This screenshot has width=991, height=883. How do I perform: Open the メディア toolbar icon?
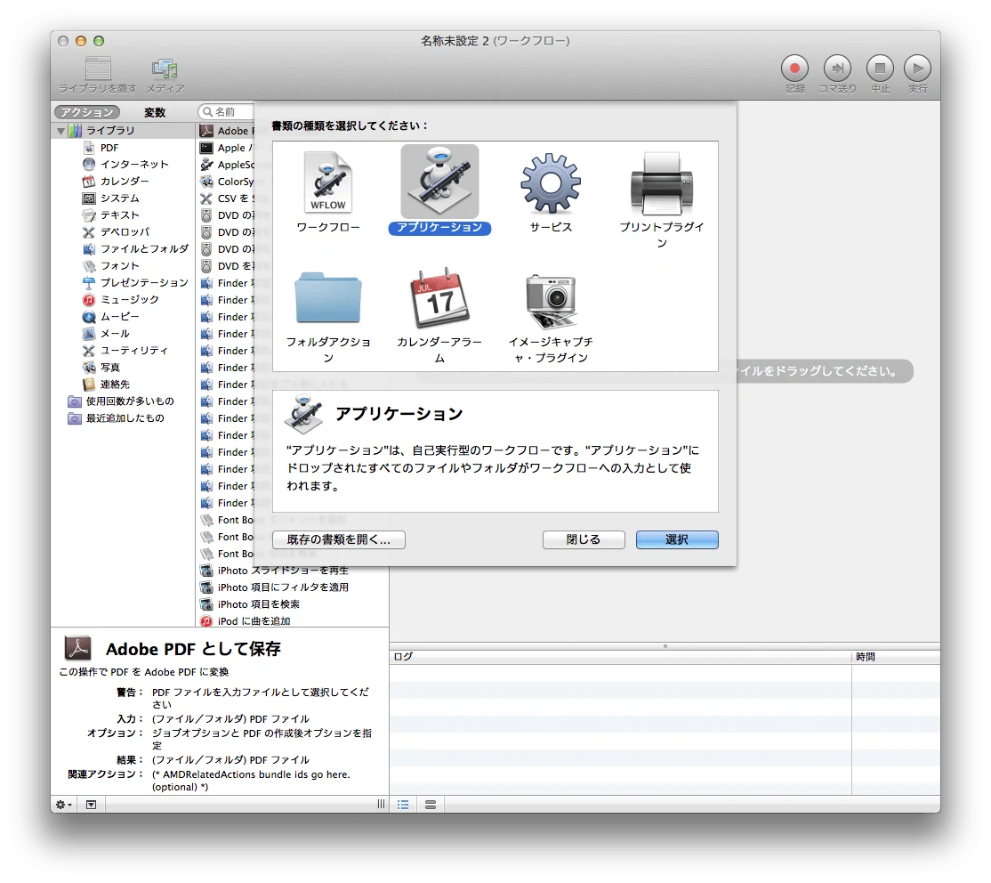[165, 69]
